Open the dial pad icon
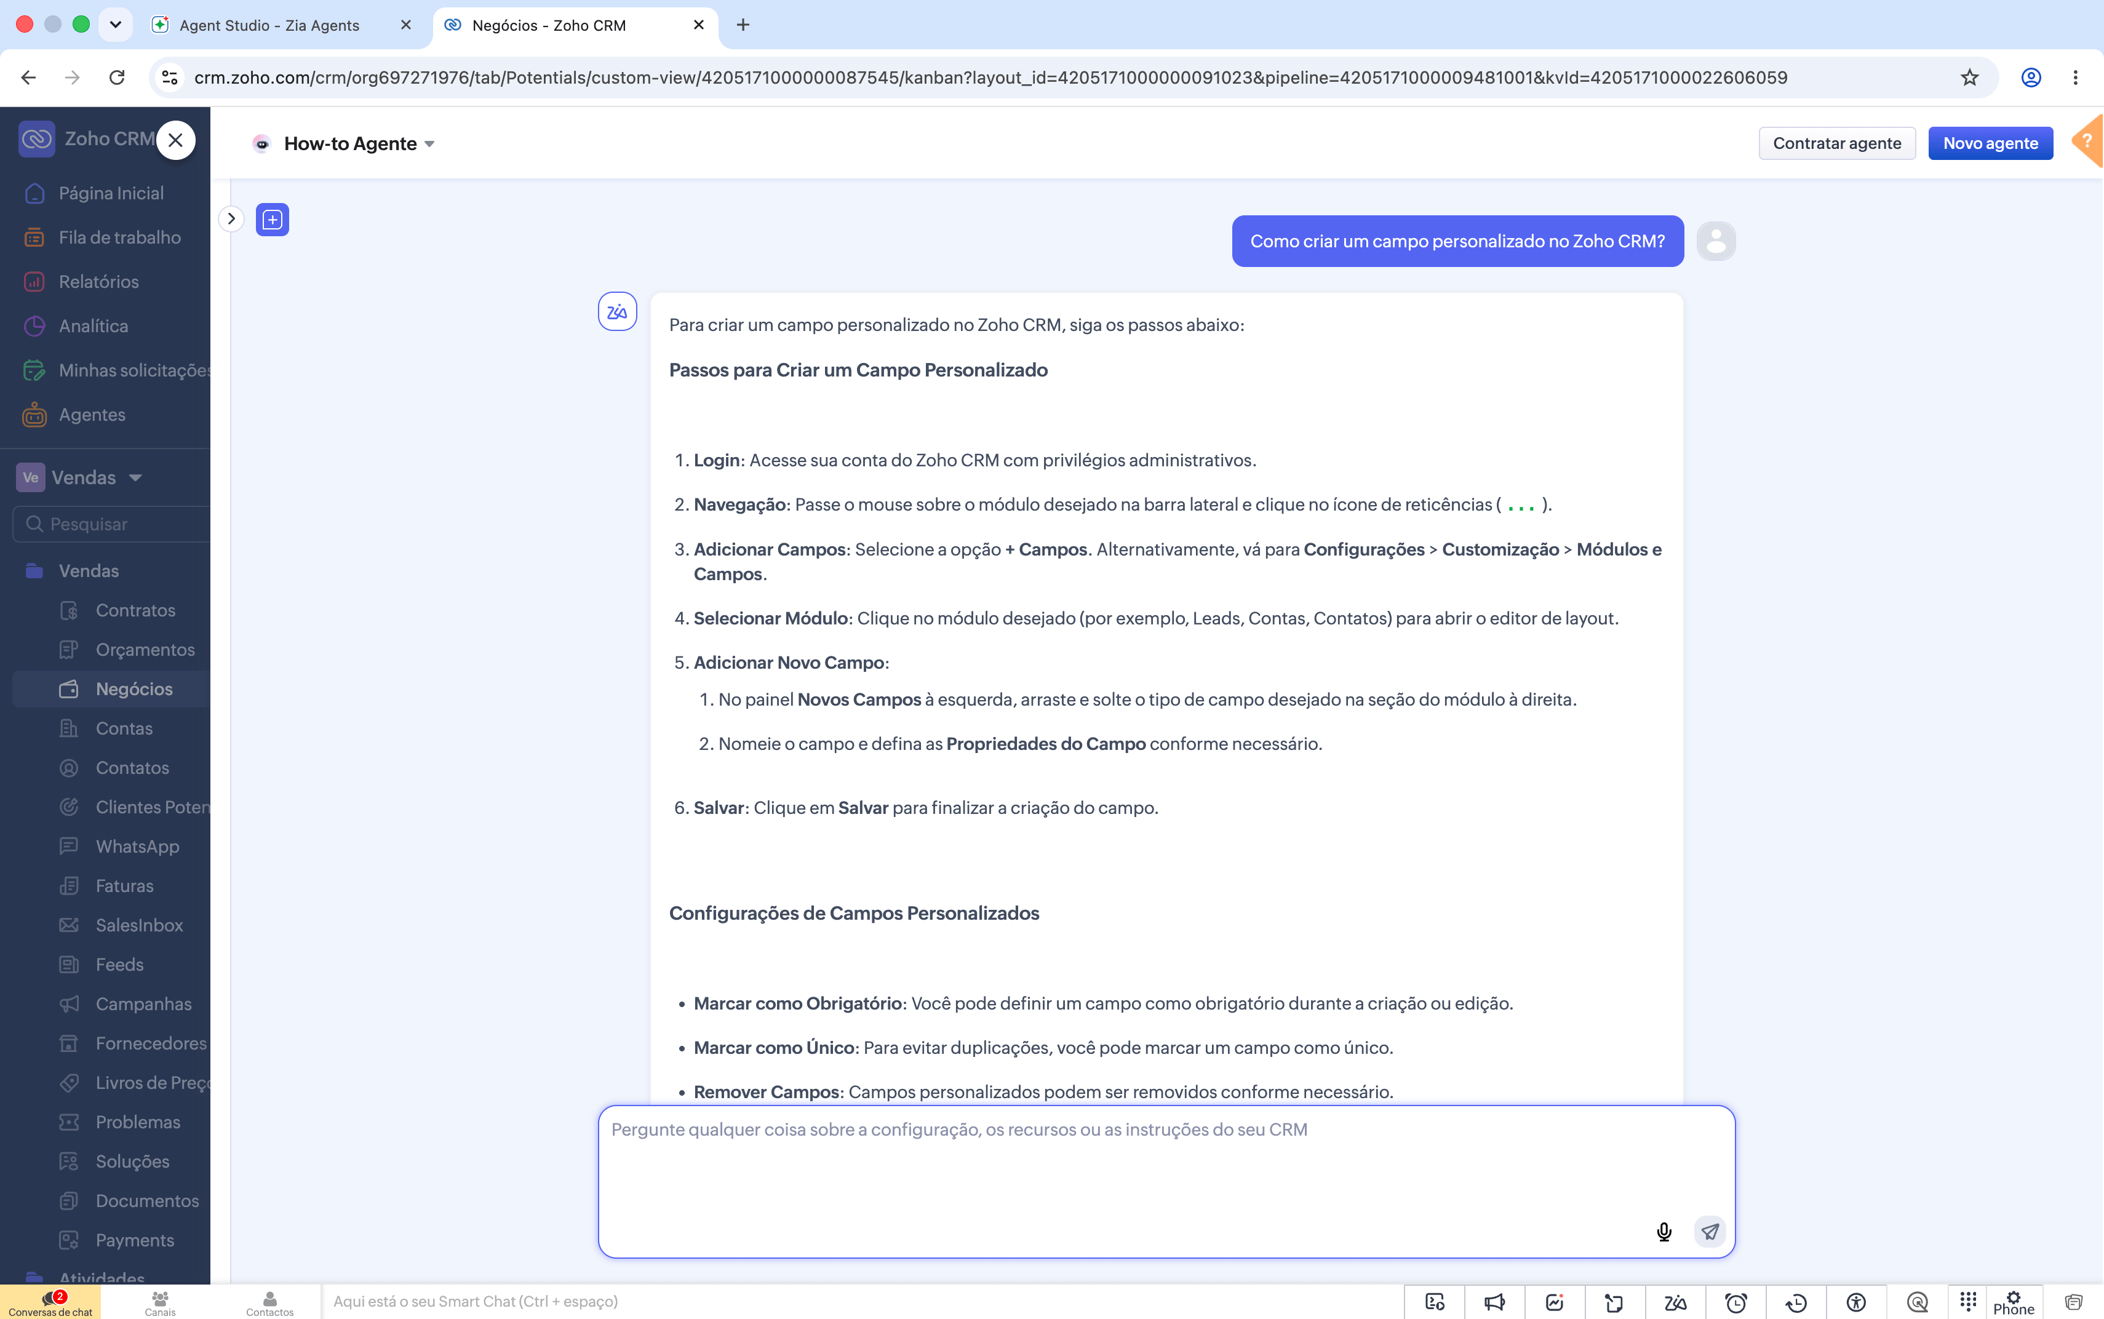 click(x=1968, y=1302)
